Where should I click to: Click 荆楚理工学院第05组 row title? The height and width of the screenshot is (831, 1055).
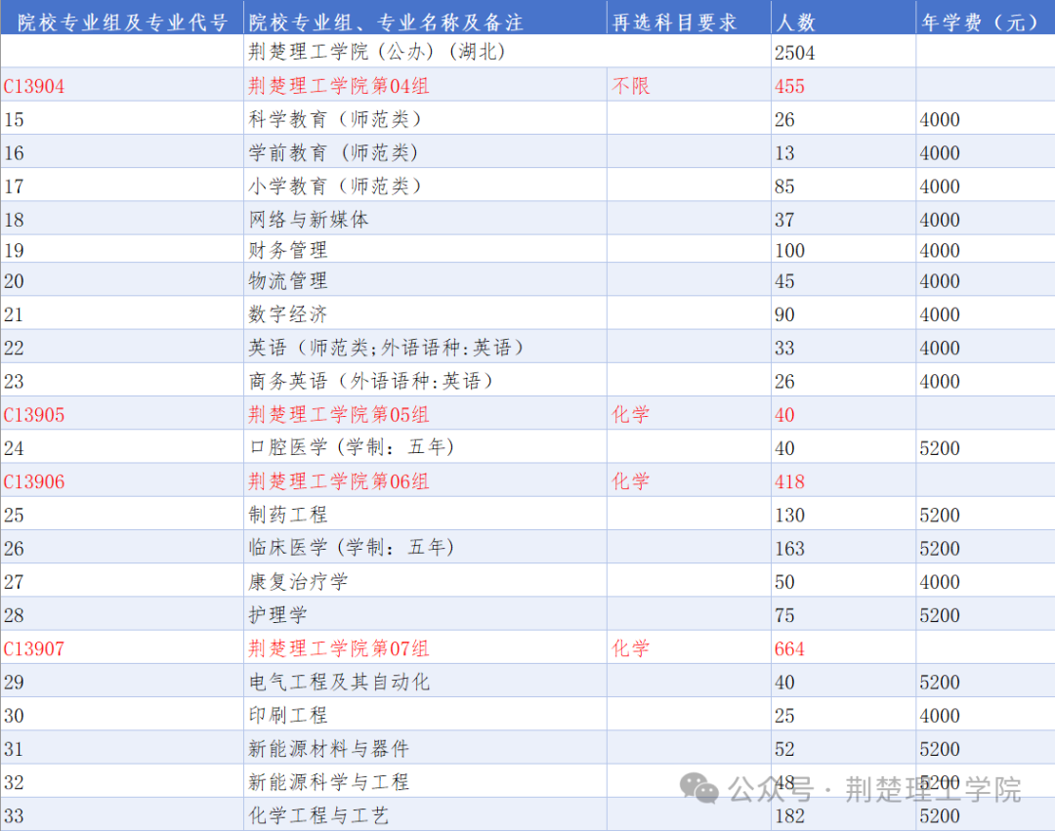point(338,414)
